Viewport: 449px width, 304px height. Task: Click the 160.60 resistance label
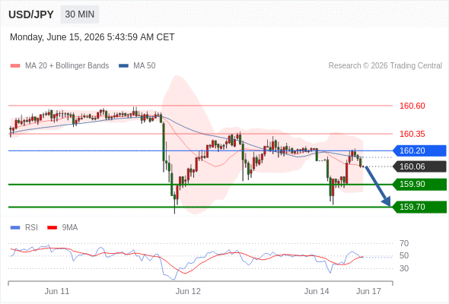click(412, 106)
